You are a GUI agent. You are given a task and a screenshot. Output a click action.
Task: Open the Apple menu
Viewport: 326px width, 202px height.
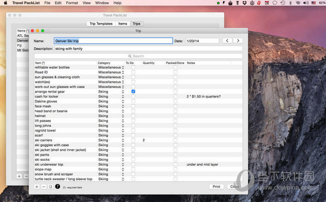point(5,3)
